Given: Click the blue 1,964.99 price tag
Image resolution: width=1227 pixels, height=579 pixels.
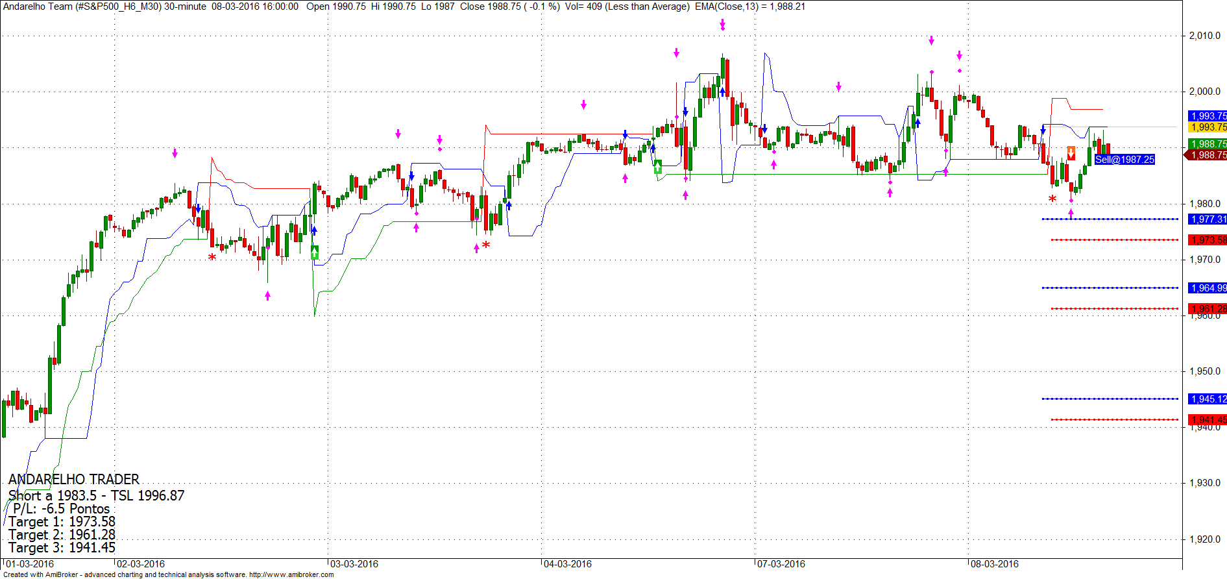Looking at the screenshot, I should point(1208,288).
